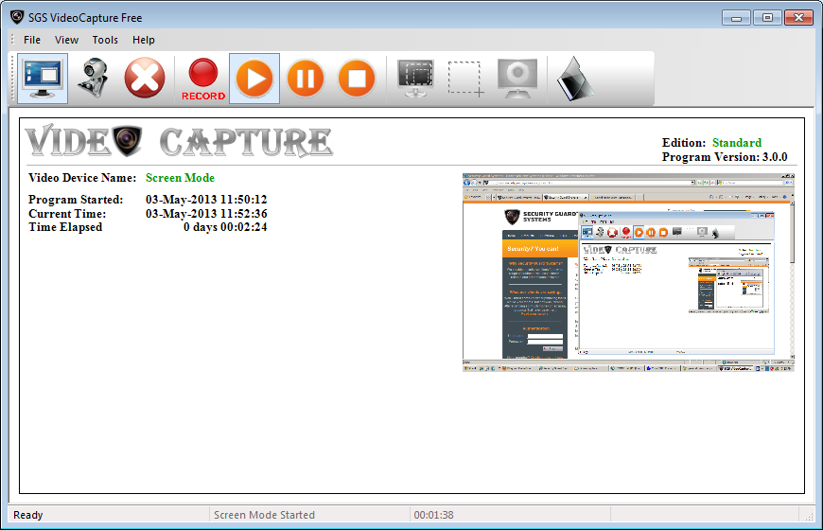Click the screen capture preview thumbnail
Screen dimensions: 823x530
coord(628,273)
